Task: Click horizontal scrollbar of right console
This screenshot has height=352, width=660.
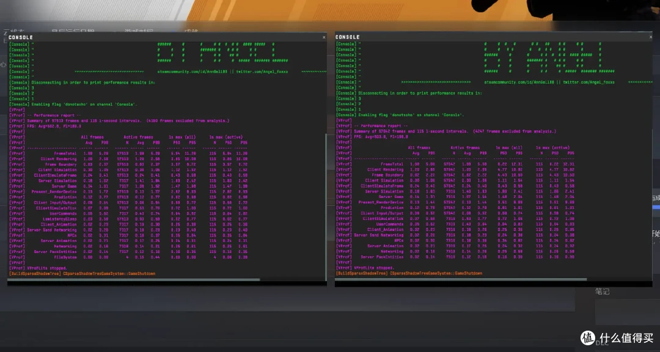Action: coord(461,279)
